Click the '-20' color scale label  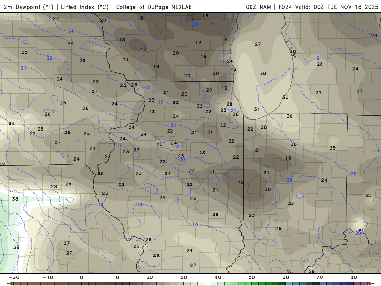(14, 277)
